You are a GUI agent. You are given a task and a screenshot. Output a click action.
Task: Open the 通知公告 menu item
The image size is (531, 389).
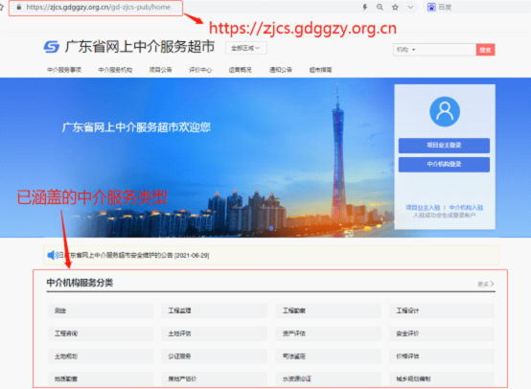pyautogui.click(x=281, y=70)
